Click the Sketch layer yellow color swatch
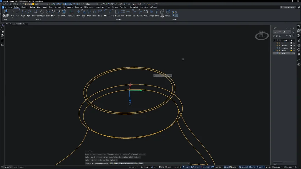Screen dimensions: 301x169 click(x=291, y=51)
